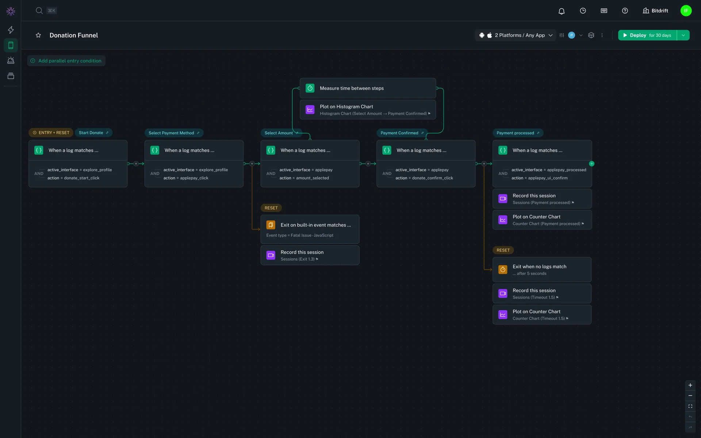Click the help question mark icon
Screen dimensions: 701x438
625,11
